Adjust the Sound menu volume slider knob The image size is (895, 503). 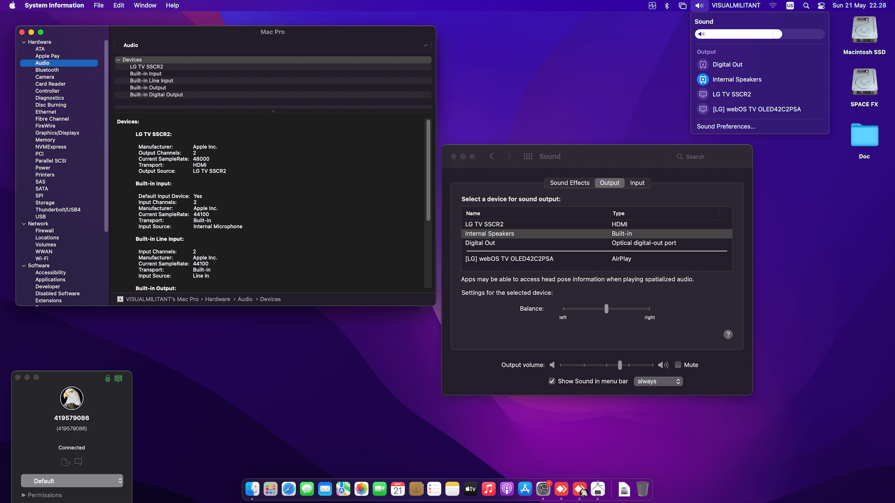pyautogui.click(x=777, y=34)
